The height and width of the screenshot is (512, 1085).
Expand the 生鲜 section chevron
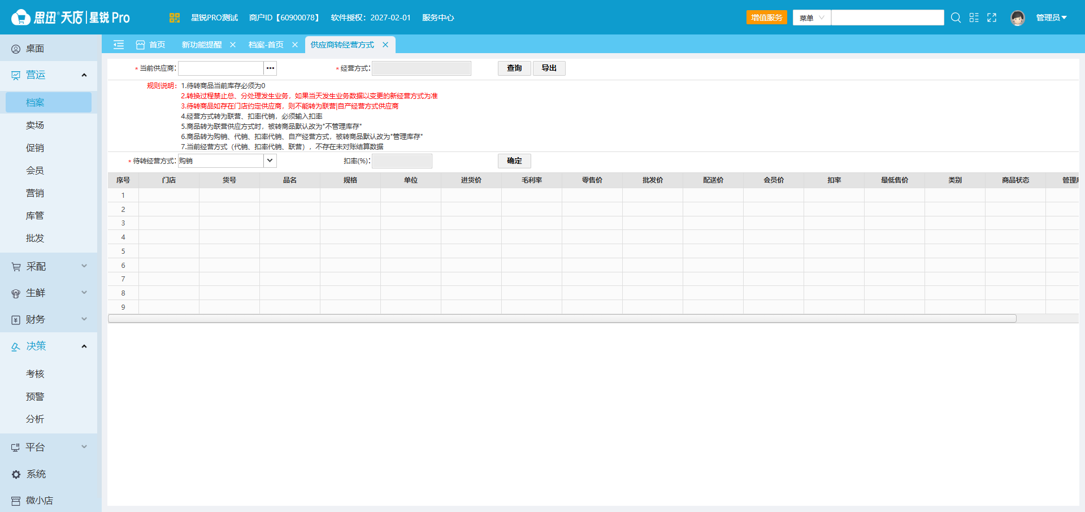tap(84, 293)
